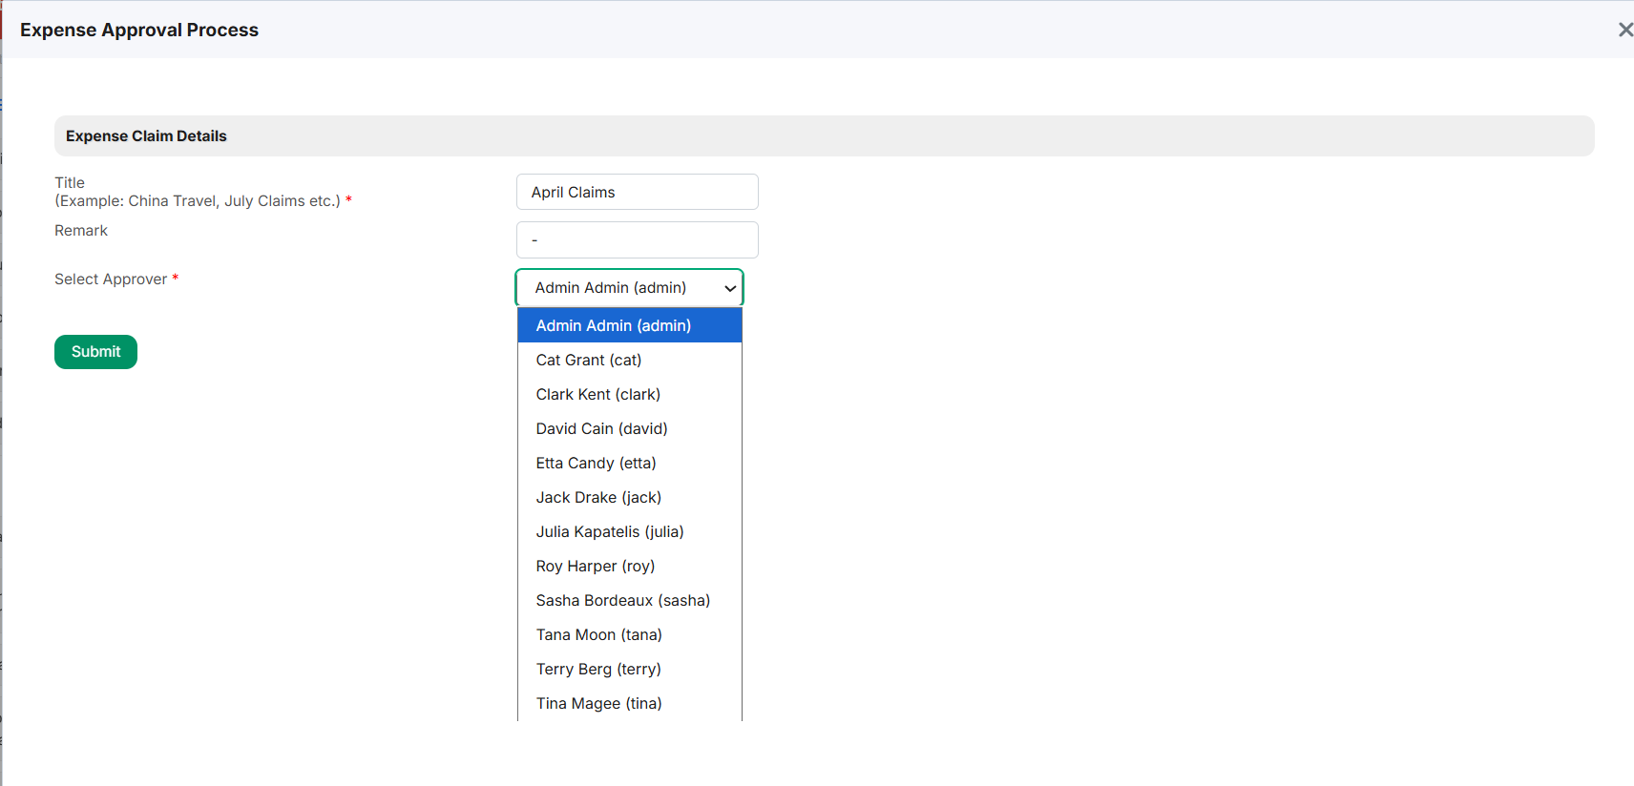The image size is (1634, 786).
Task: Click the Select Approver label
Action: [x=111, y=279]
